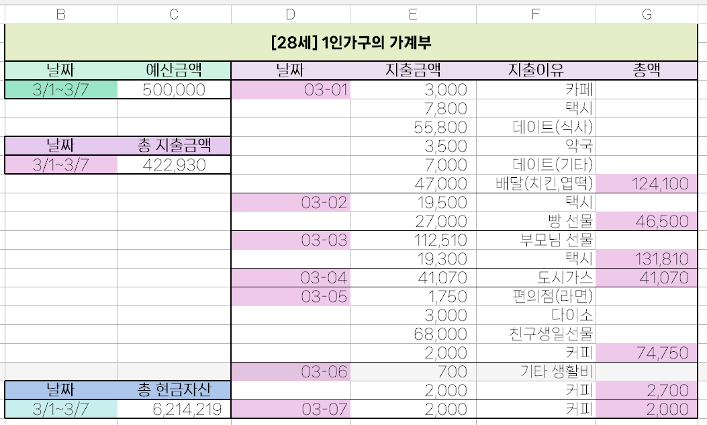Select the 3/1~3/7 date cell beside 422,930
707x425 pixels.
[61, 164]
